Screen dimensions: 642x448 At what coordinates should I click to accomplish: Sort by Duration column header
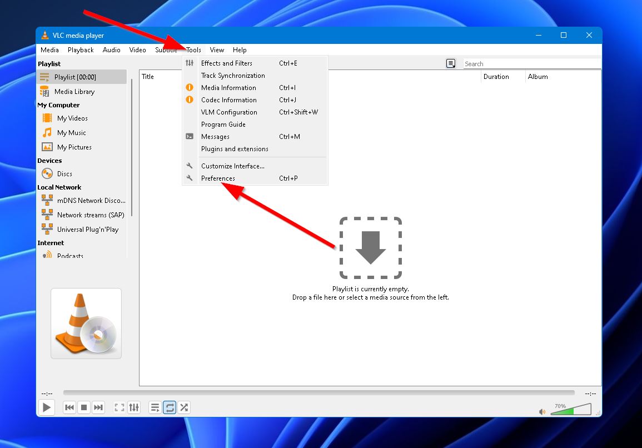(503, 77)
